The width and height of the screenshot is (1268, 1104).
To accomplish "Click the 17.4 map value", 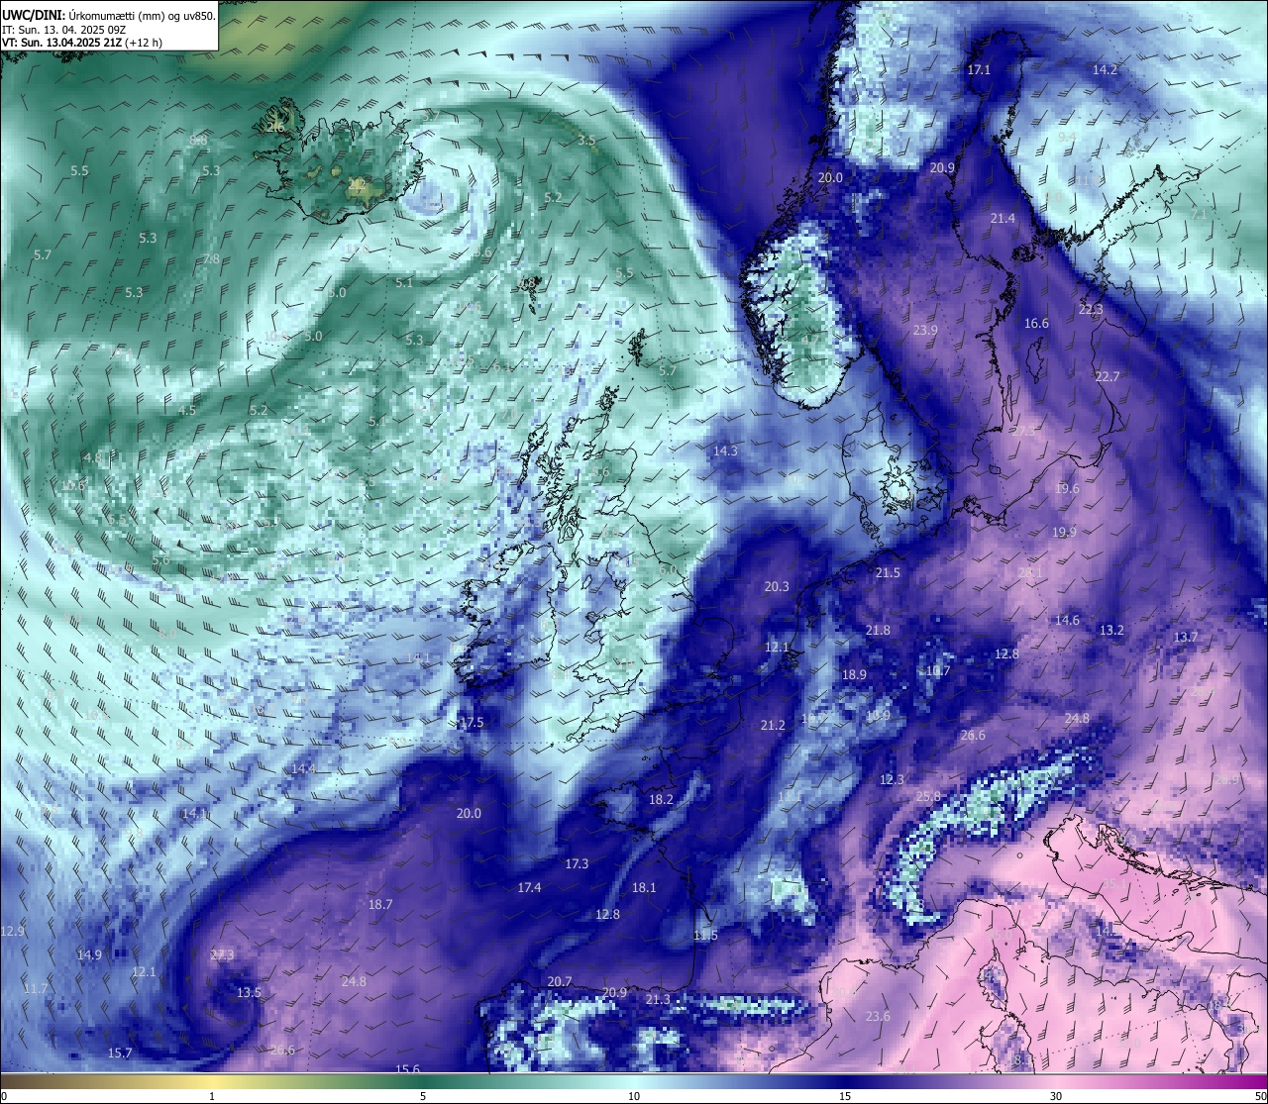I will coord(529,888).
